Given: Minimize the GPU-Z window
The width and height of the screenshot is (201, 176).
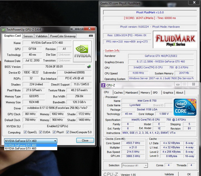Looking at the screenshot, I should coord(74,29).
